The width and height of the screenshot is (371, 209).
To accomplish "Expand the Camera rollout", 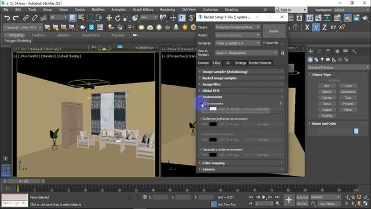I will (x=241, y=170).
